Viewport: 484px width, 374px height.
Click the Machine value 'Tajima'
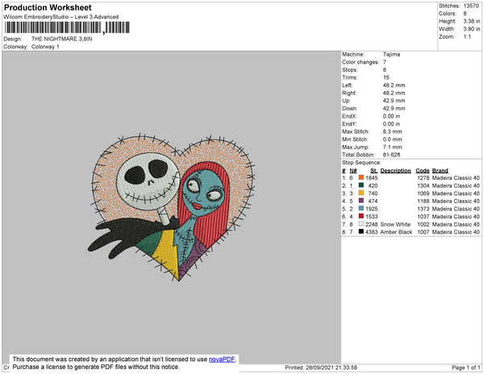pyautogui.click(x=391, y=54)
